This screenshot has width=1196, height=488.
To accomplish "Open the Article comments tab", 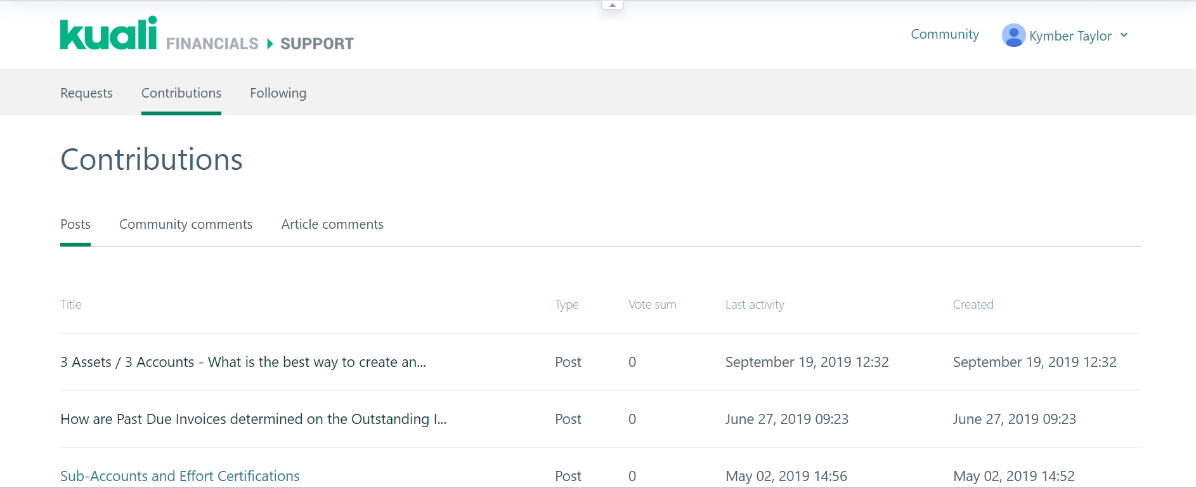I will coord(332,224).
